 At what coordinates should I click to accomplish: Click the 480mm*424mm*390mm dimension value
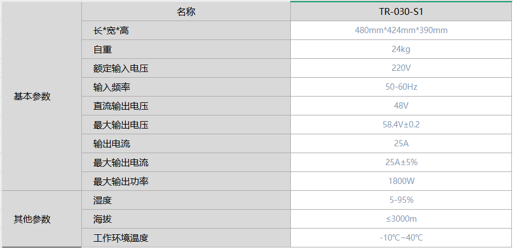click(x=401, y=30)
